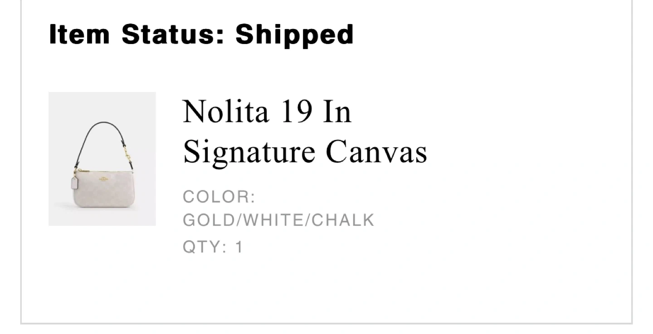Viewport: 653px width, 334px height.
Task: Click the word 'Nolita' in the product name
Action: (x=225, y=111)
